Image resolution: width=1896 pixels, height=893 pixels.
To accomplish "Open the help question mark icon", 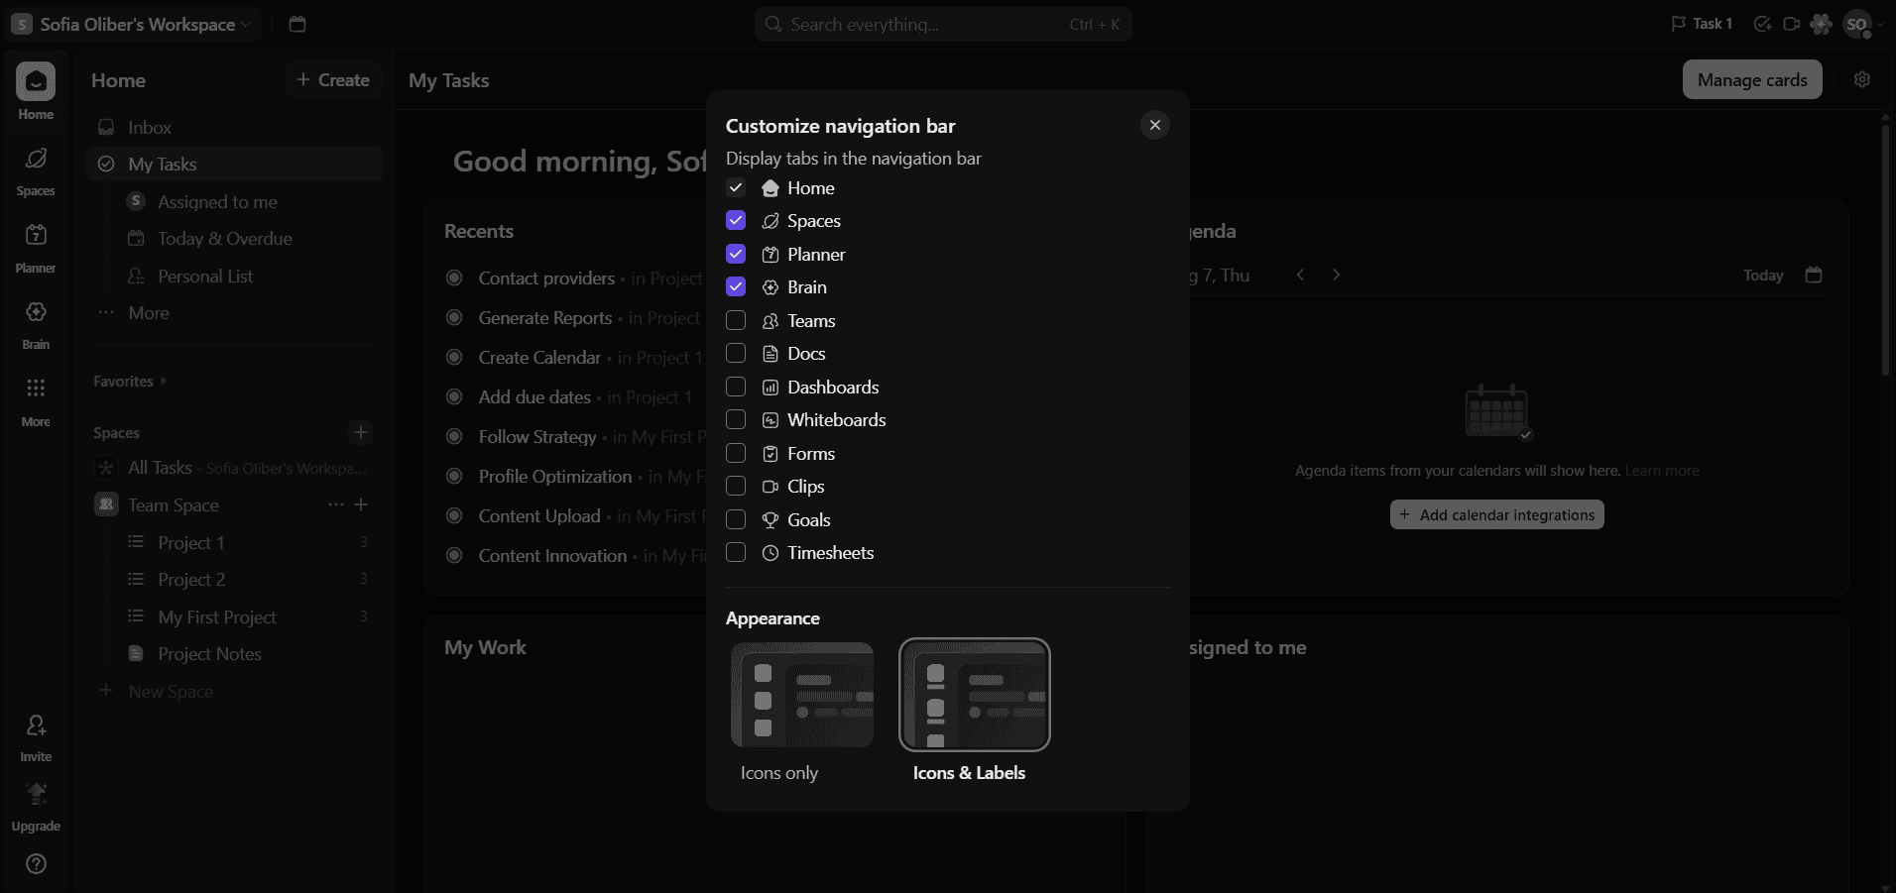I will click(36, 864).
